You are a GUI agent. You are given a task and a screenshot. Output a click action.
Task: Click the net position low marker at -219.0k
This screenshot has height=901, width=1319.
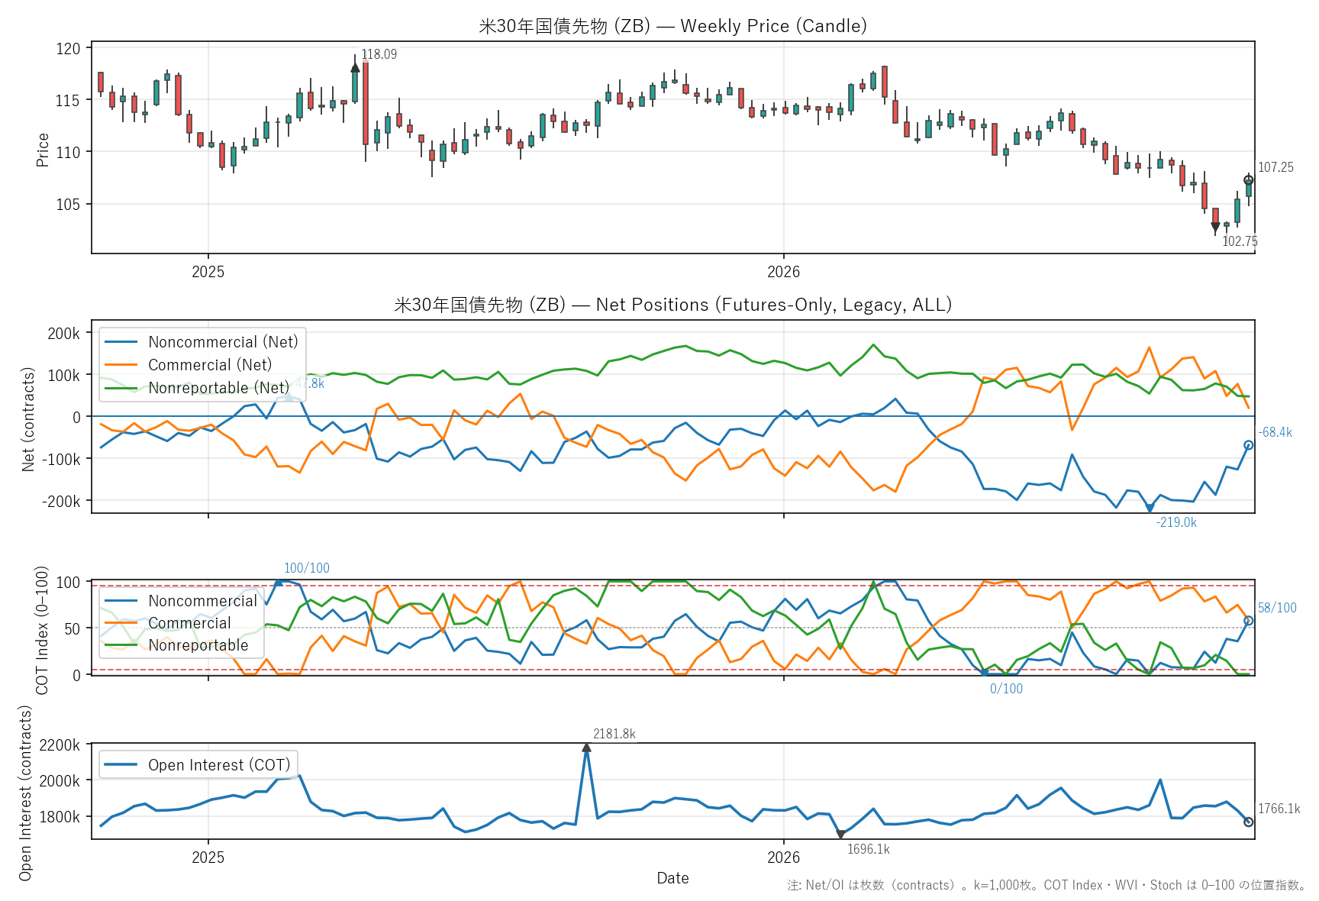point(1150,508)
